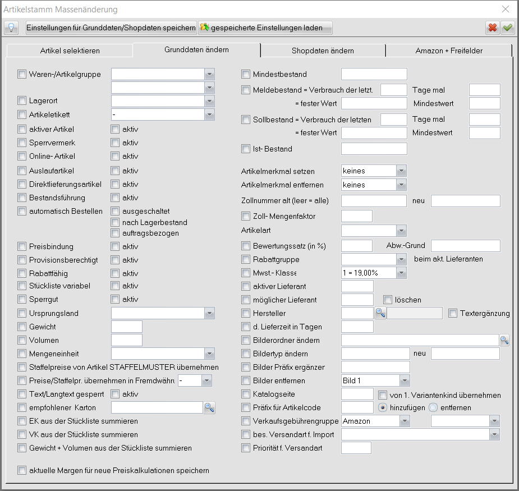This screenshot has height=491, width=519.
Task: Focus the Priorität f. Versandart field
Action: tap(356, 448)
